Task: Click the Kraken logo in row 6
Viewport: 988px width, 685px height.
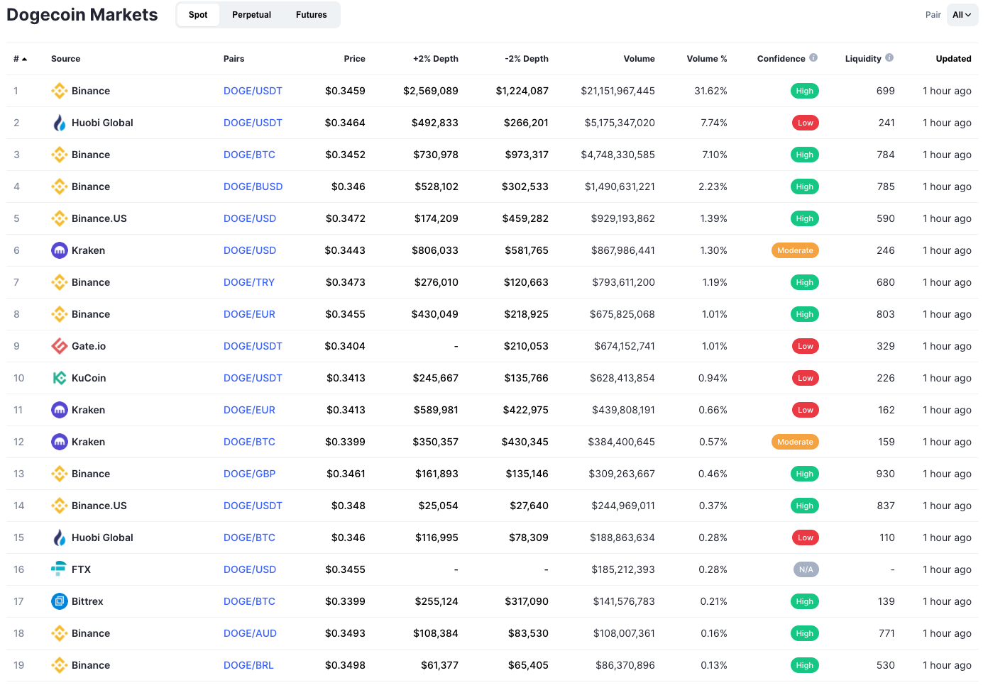Action: (x=60, y=250)
